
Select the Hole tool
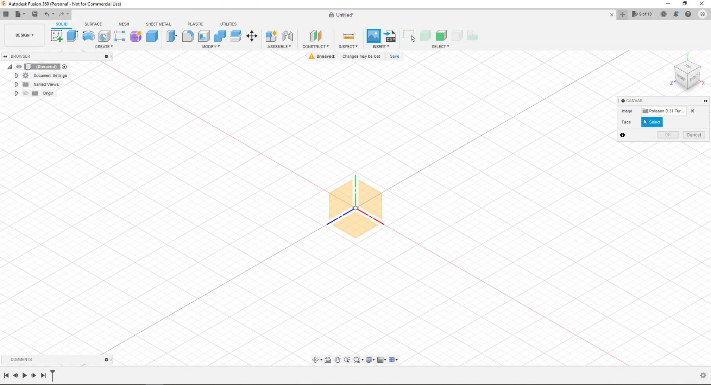[x=104, y=36]
